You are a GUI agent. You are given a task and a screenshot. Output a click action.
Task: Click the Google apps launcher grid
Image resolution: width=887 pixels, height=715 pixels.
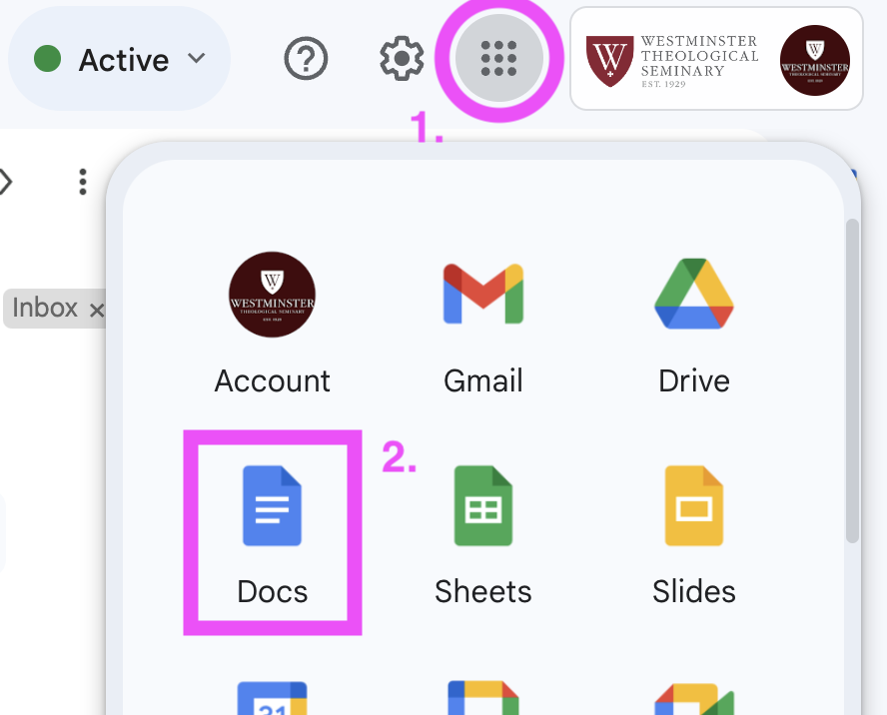(x=498, y=58)
